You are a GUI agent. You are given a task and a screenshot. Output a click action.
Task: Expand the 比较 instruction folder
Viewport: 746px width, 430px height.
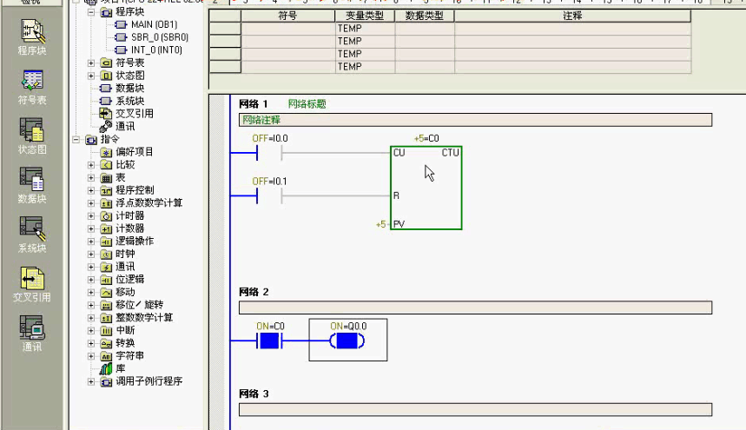[x=91, y=165]
